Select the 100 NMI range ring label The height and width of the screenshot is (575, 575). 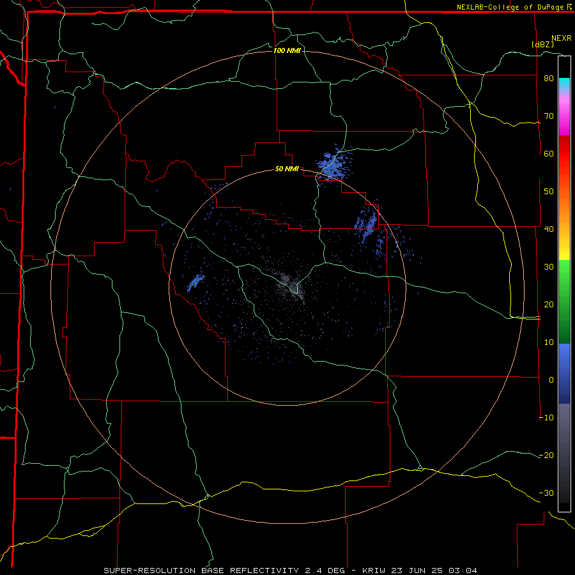pyautogui.click(x=287, y=50)
